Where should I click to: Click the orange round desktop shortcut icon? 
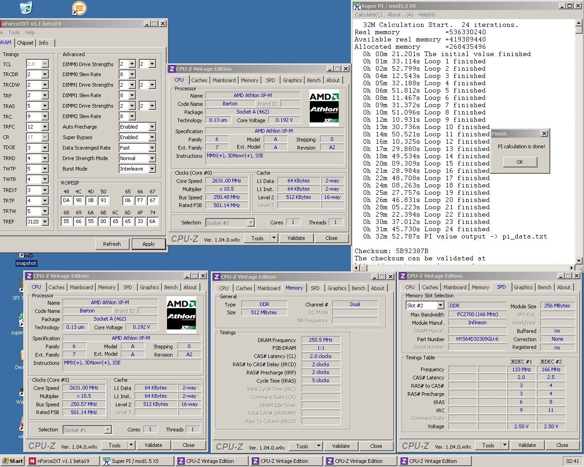pos(79,8)
